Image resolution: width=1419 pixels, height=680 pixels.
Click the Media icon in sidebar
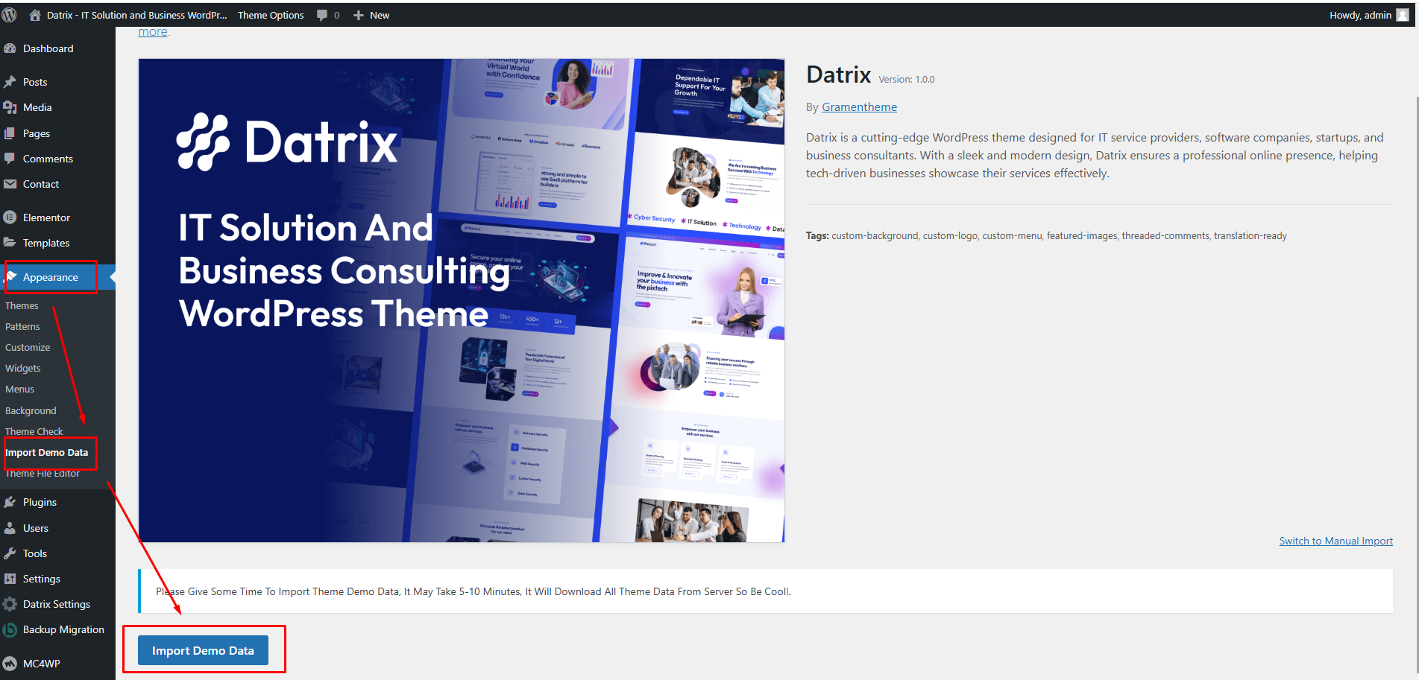pyautogui.click(x=10, y=107)
